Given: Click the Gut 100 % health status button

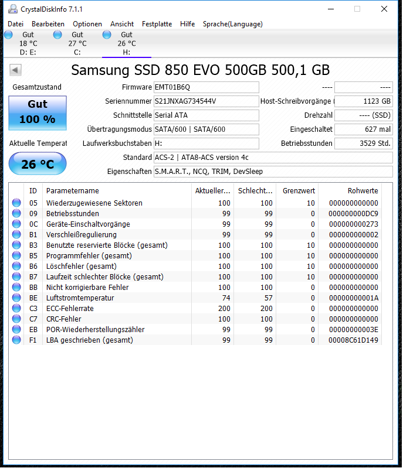Looking at the screenshot, I should pyautogui.click(x=38, y=113).
